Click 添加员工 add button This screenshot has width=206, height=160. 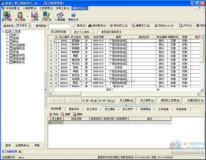119,26
